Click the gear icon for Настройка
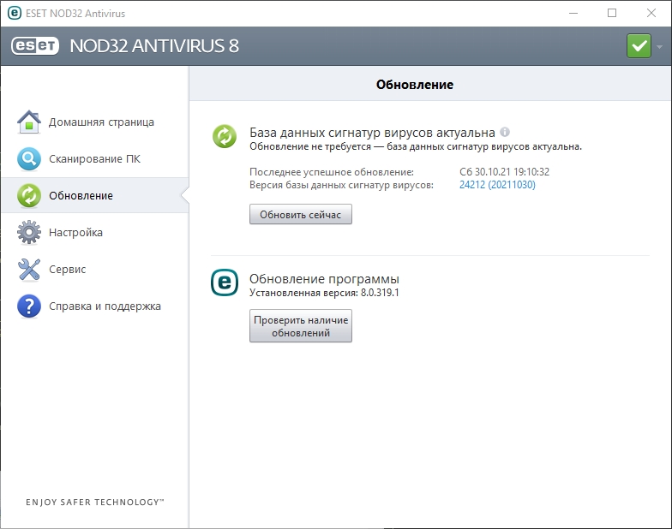The width and height of the screenshot is (672, 529). (x=29, y=233)
